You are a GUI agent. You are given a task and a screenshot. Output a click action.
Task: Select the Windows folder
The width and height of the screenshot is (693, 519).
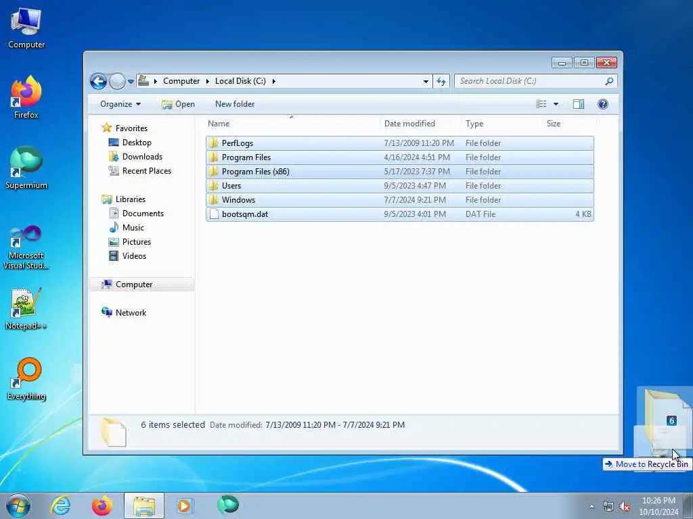tap(399, 199)
